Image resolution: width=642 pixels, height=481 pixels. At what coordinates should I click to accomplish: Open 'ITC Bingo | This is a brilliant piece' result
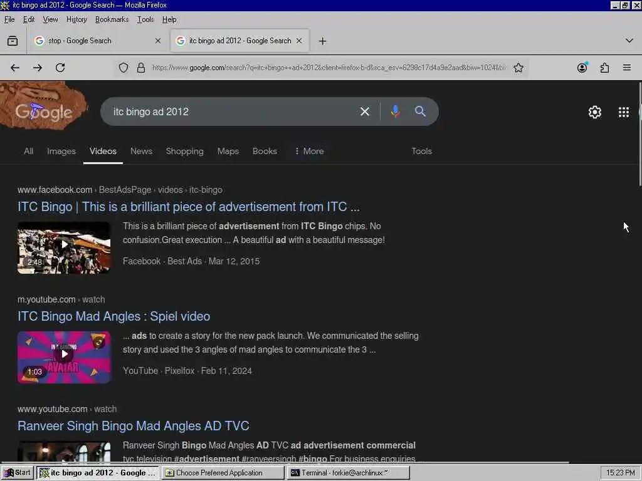point(188,207)
